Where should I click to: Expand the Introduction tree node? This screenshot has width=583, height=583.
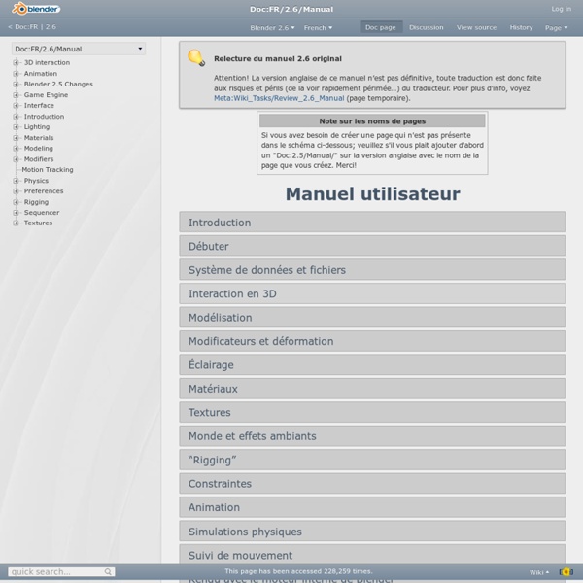pyautogui.click(x=16, y=117)
